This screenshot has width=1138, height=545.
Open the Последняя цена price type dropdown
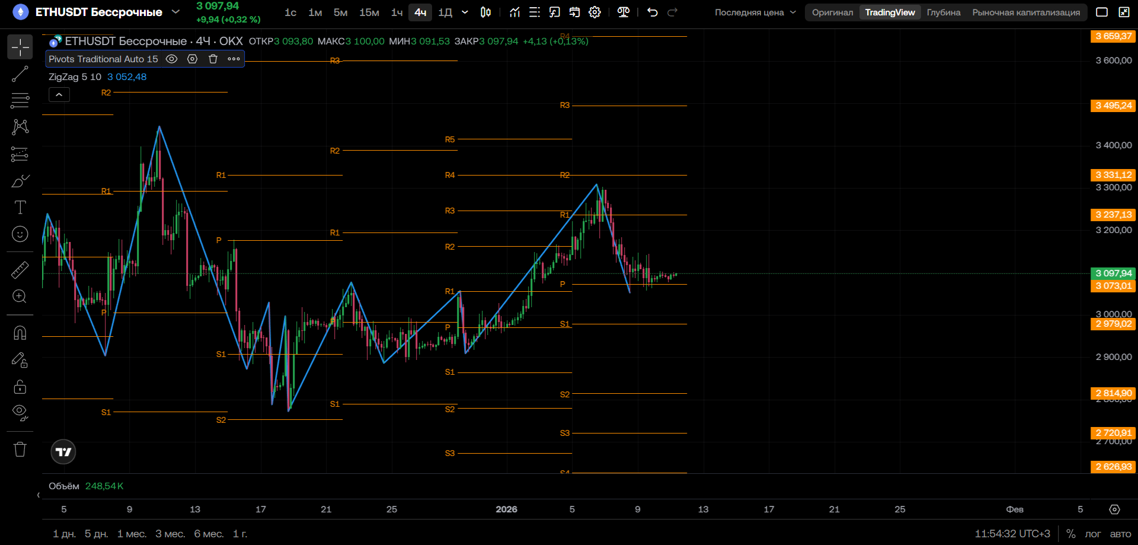pos(755,12)
